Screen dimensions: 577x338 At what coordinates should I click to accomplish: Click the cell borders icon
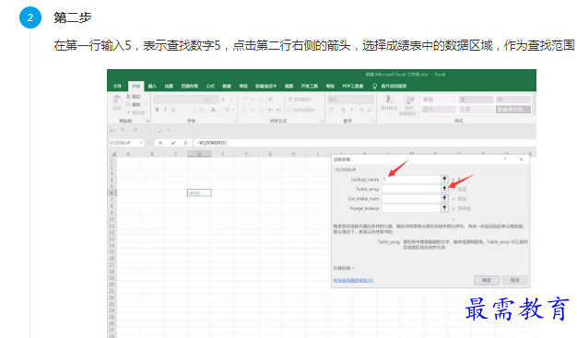pos(187,110)
